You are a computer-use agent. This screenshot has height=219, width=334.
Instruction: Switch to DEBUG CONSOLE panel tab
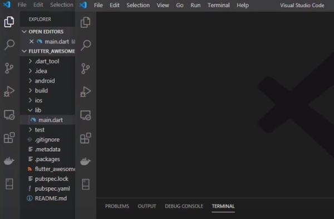184,206
